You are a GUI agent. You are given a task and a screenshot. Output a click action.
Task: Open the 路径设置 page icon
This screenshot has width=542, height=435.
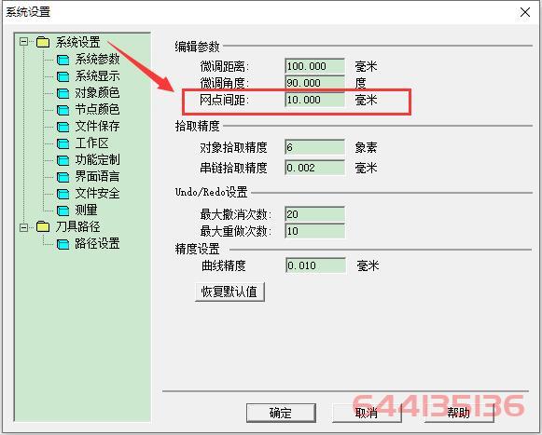[63, 244]
